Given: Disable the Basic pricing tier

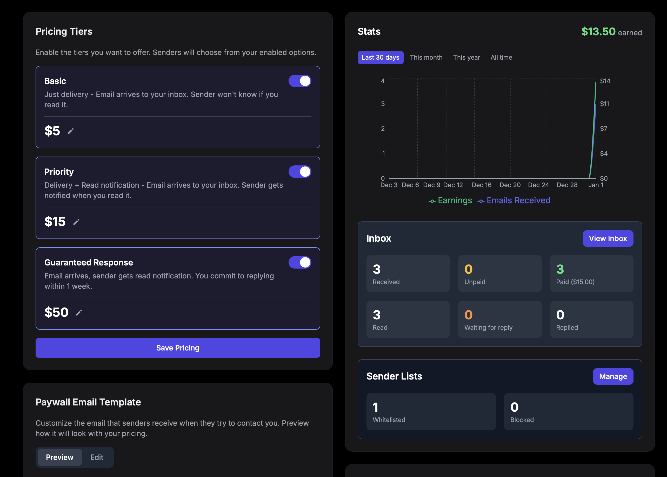Looking at the screenshot, I should click(x=300, y=81).
